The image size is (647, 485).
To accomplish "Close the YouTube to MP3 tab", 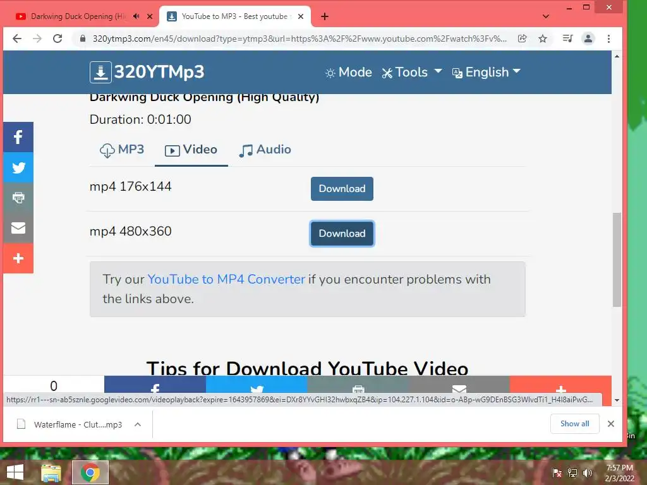I will coord(301,16).
